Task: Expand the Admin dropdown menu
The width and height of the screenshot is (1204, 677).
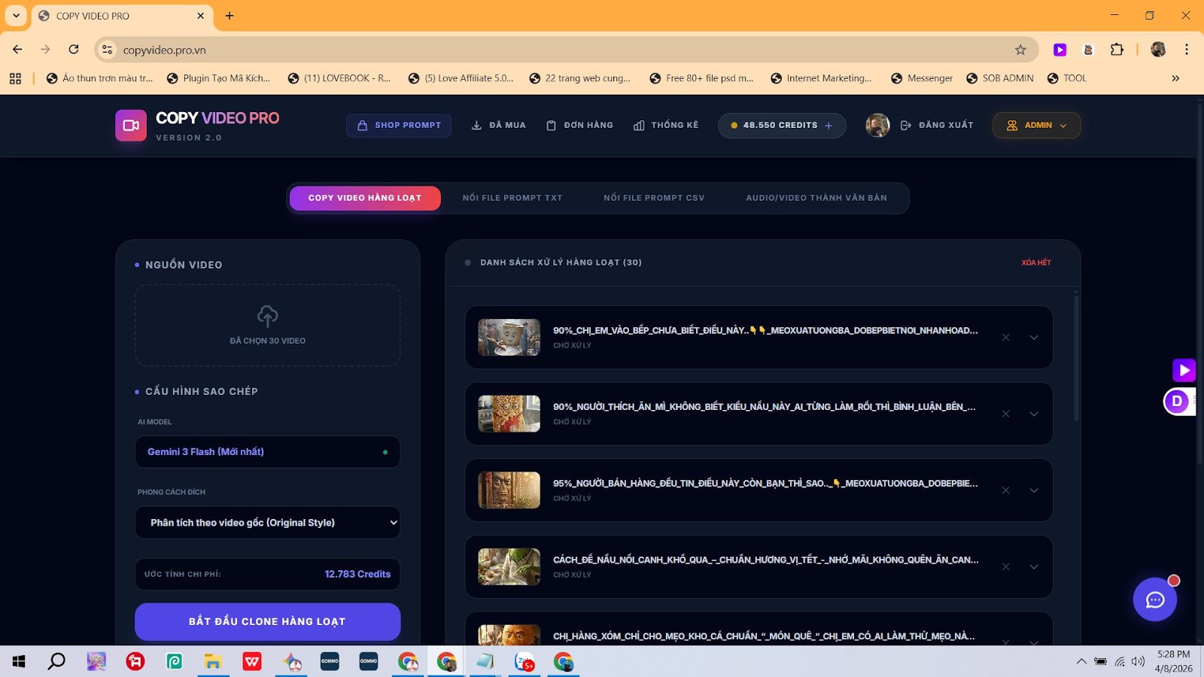Action: pos(1036,126)
